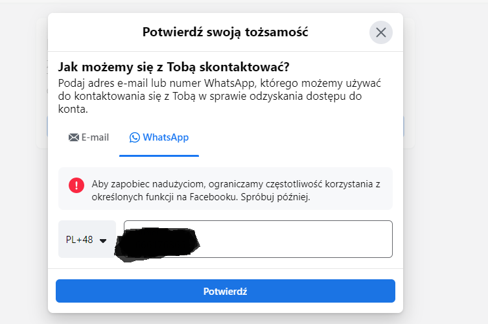This screenshot has width=488, height=324.
Task: Click the description paragraph starting with Podaj adres
Action: pyautogui.click(x=218, y=97)
